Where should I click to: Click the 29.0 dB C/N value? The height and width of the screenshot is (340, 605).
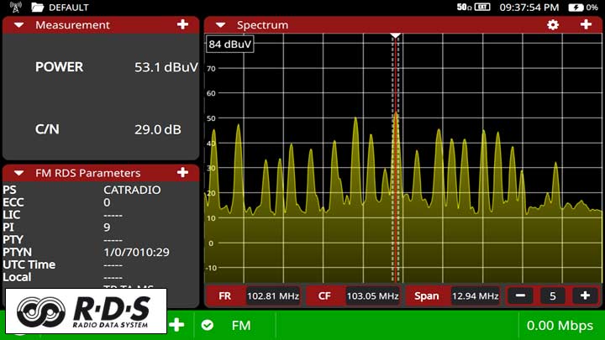(x=158, y=129)
